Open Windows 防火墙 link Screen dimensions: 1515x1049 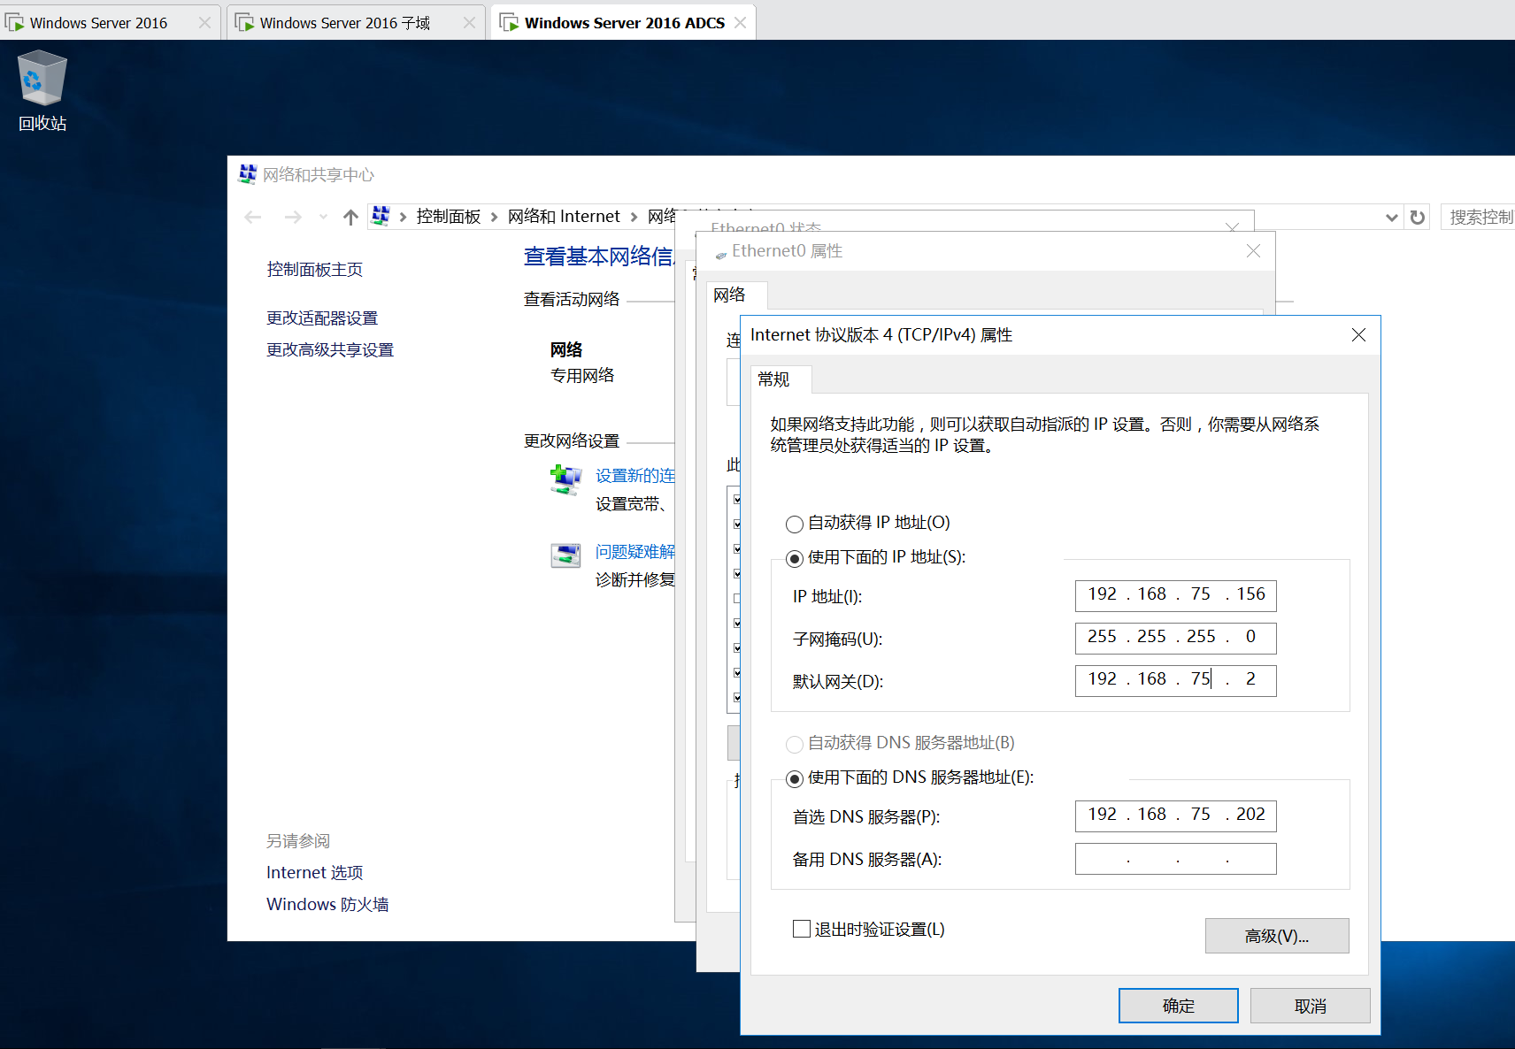click(x=327, y=905)
